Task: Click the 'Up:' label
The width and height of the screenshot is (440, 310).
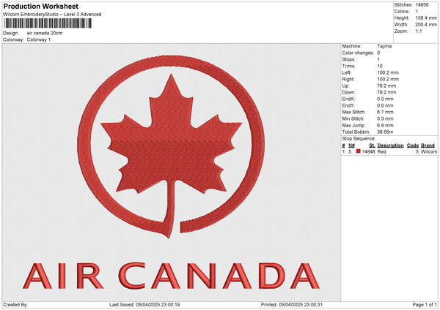Action: coord(345,86)
